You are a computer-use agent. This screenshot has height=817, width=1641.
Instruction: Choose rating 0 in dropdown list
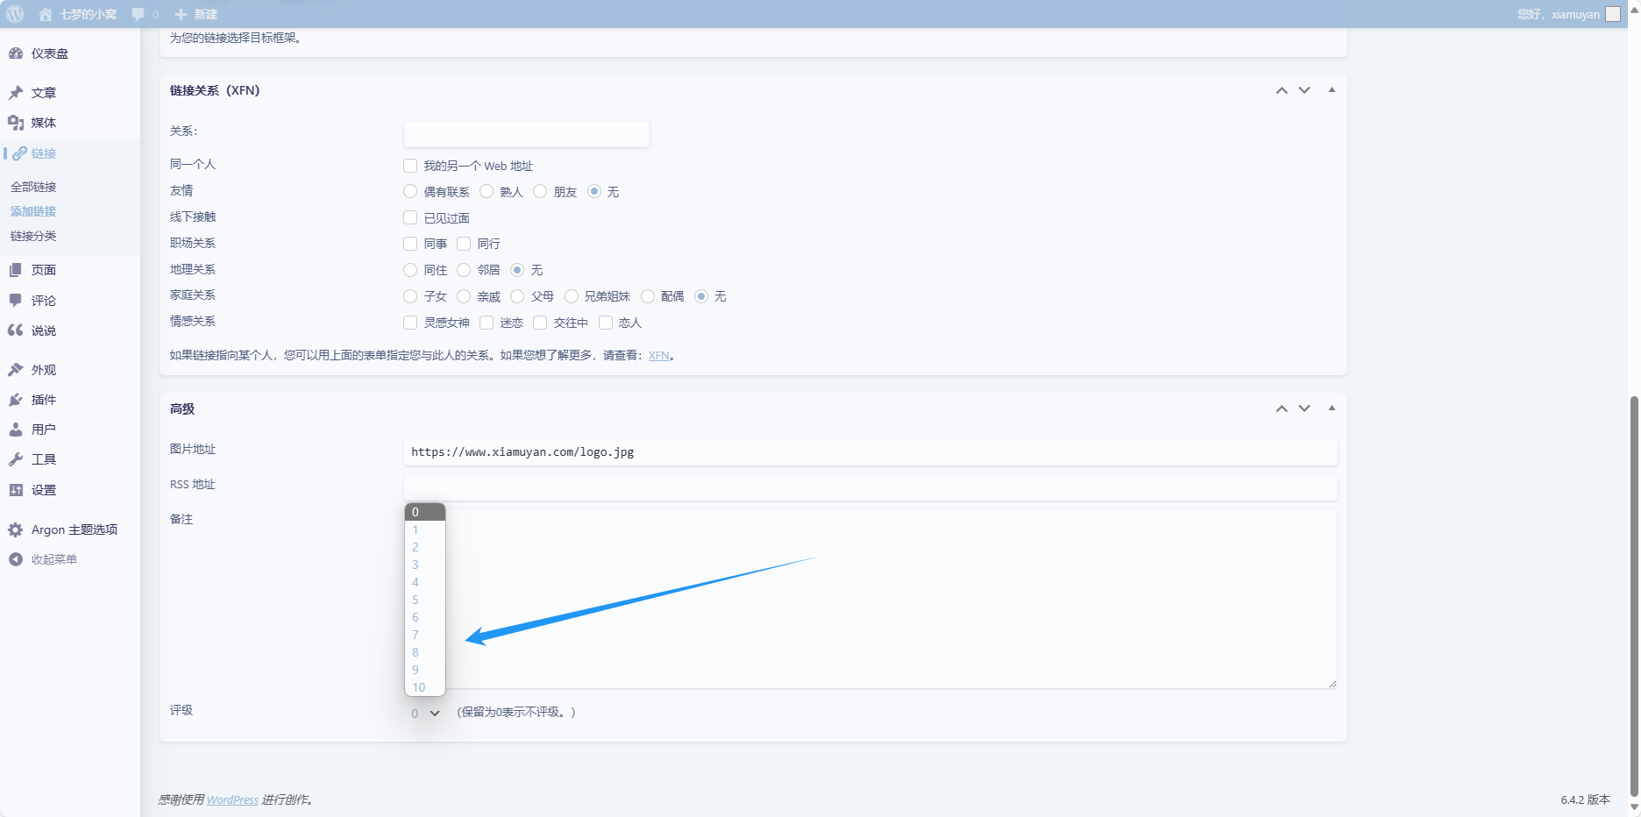click(425, 512)
